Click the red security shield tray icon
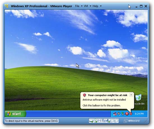This screenshot has width=154, height=129. (x=131, y=114)
